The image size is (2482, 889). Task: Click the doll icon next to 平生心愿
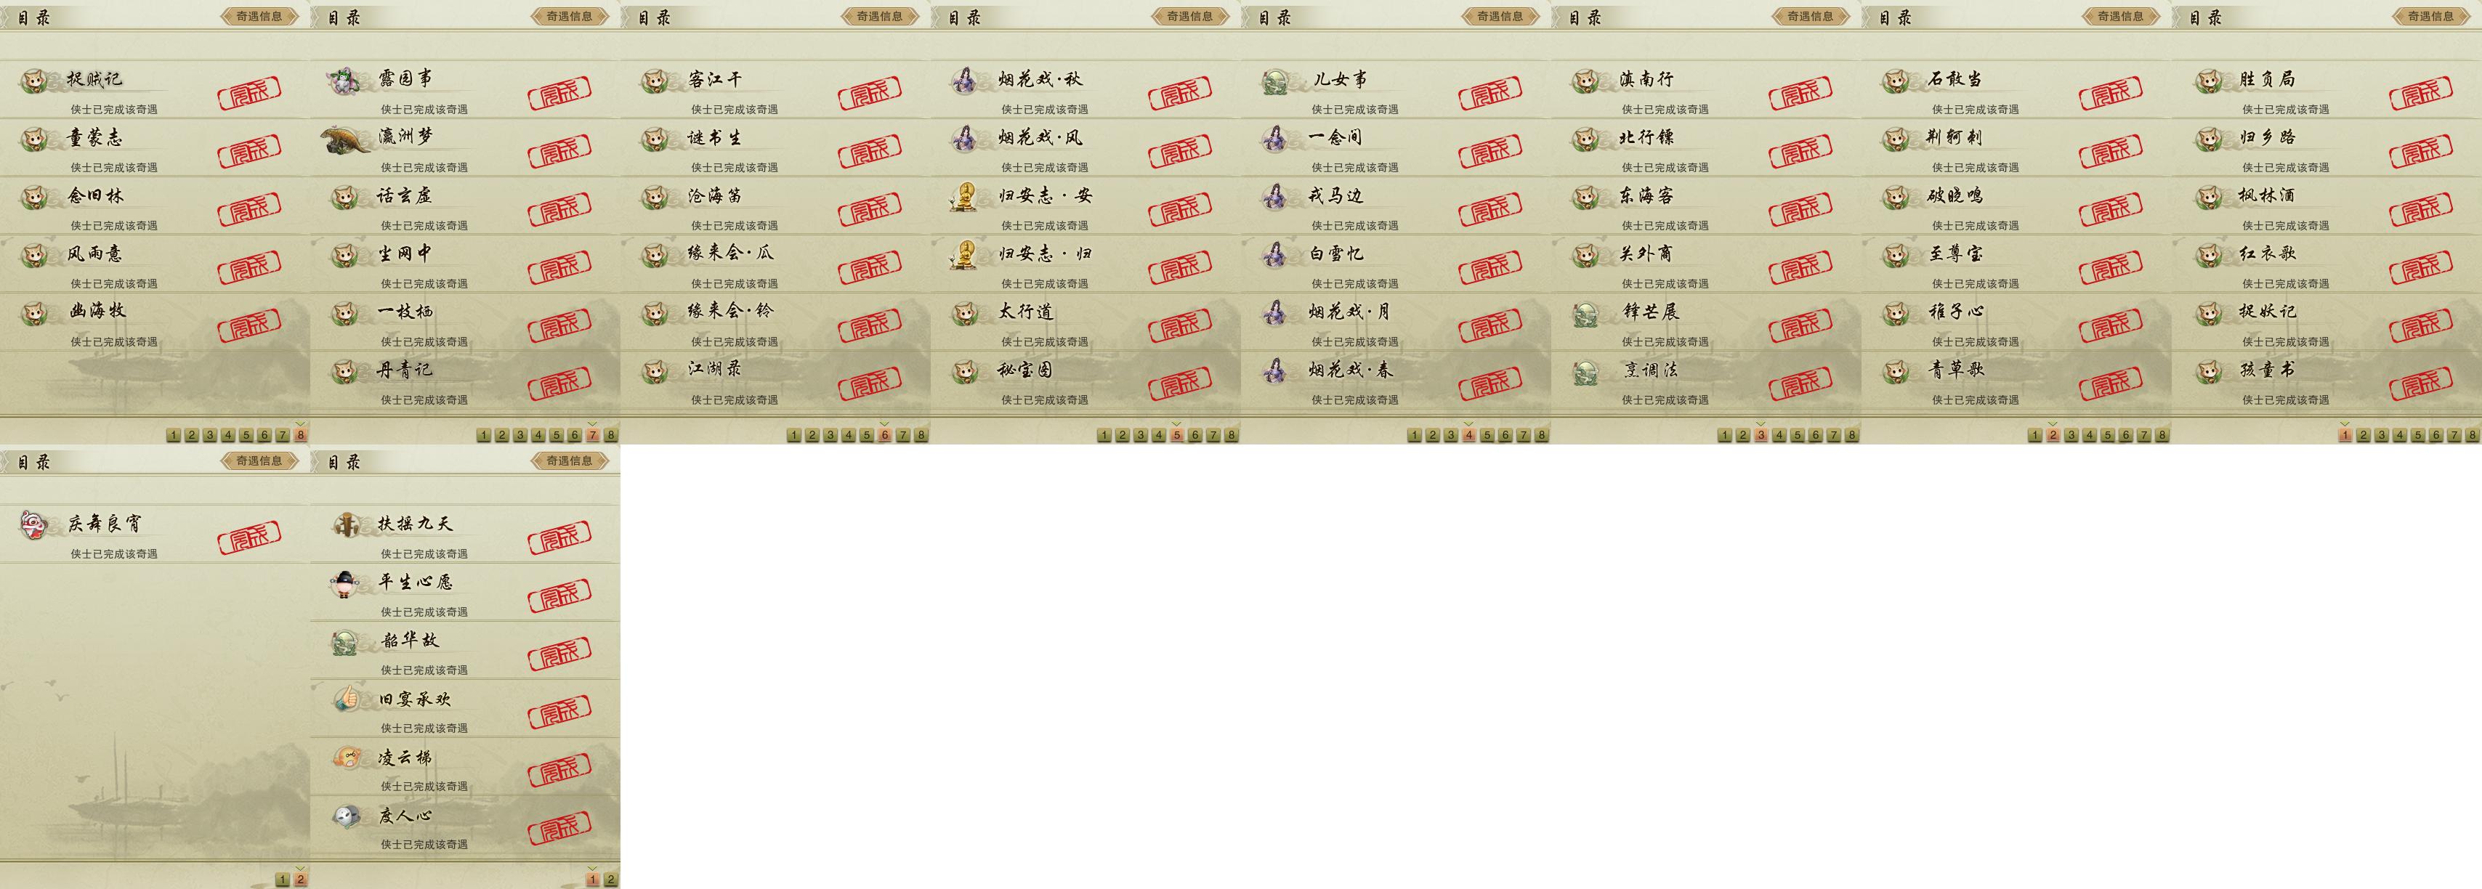(346, 584)
